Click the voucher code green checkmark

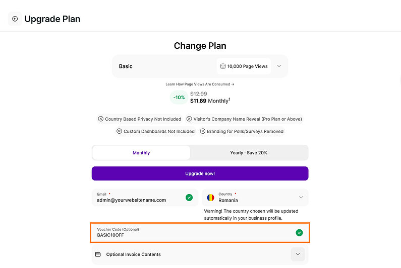pyautogui.click(x=299, y=232)
